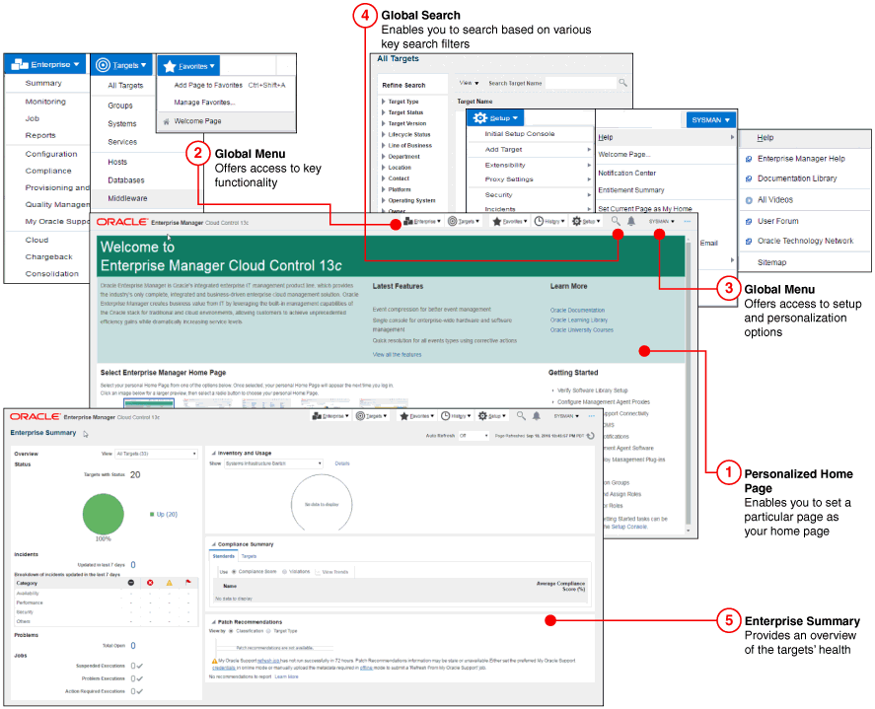The width and height of the screenshot is (875, 709).
Task: Select the Violations radio button
Action: pyautogui.click(x=285, y=572)
